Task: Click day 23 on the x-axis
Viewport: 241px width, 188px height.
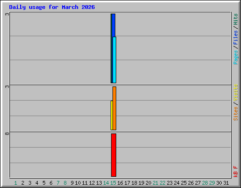Action: pyautogui.click(x=169, y=183)
